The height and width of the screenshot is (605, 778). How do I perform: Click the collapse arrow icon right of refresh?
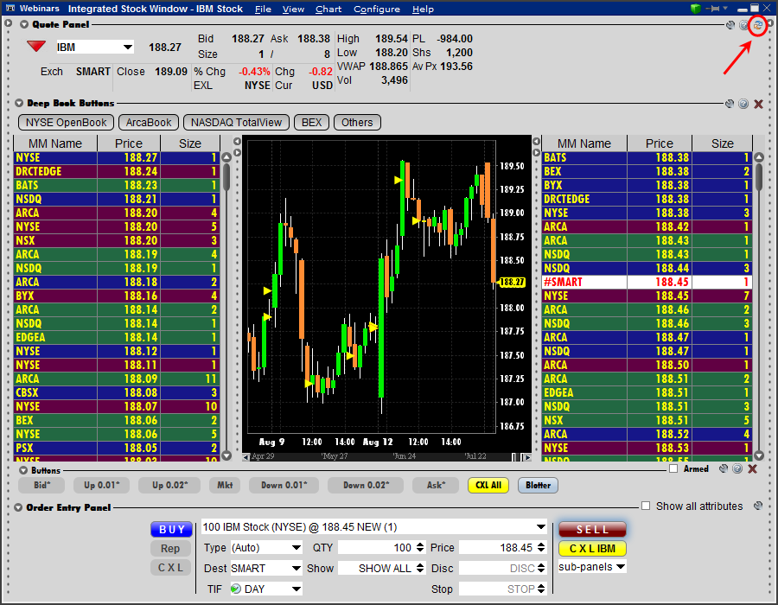770,23
